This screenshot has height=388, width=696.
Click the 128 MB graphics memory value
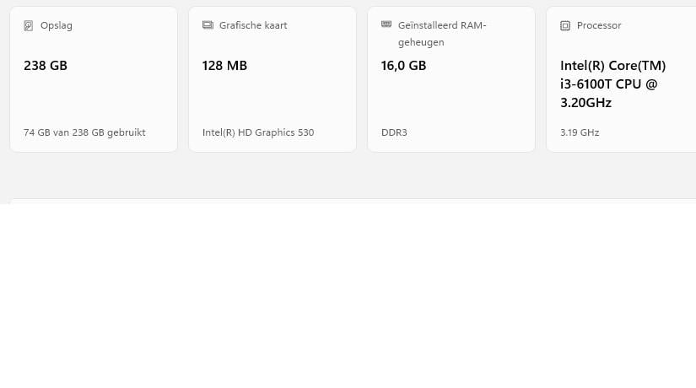coord(225,66)
